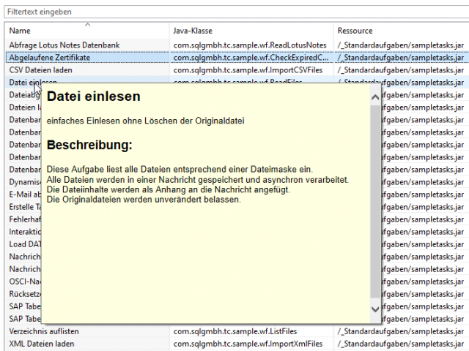This screenshot has width=469, height=351.
Task: Click the Datei einlesen list entry
Action: [23, 80]
